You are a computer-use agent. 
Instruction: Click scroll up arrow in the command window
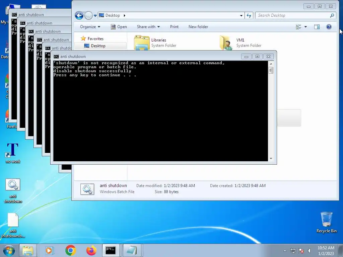(271, 64)
